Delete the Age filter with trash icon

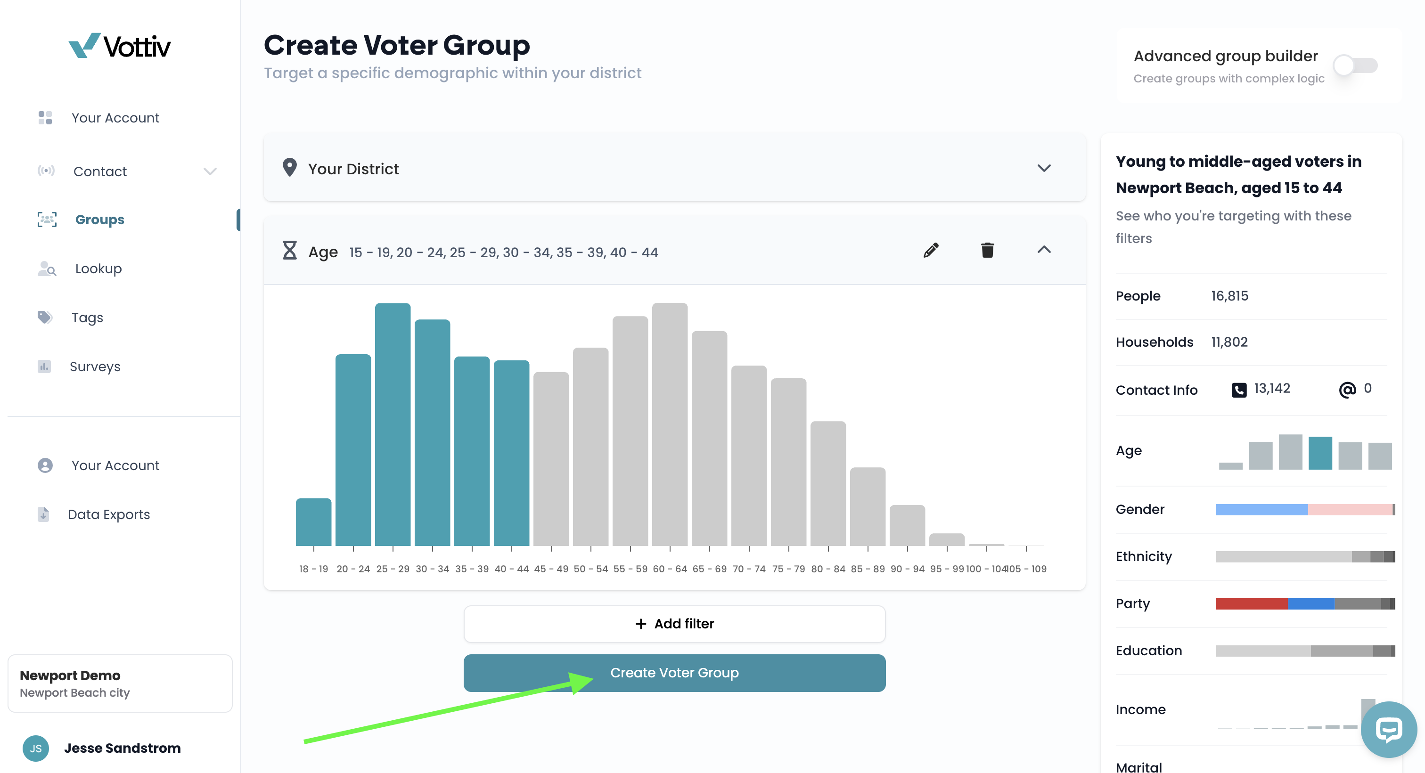987,251
